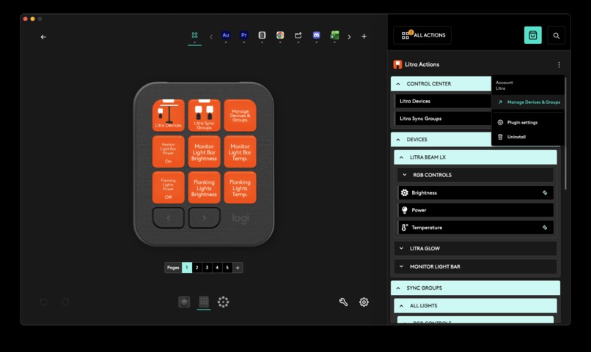This screenshot has width=591, height=352.
Task: Switch to page 1
Action: [x=186, y=267]
